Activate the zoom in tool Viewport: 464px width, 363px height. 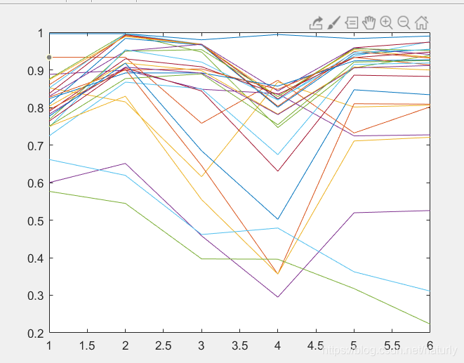pyautogui.click(x=387, y=22)
